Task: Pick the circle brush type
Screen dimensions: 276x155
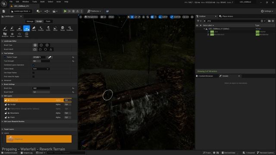Action: pyautogui.click(x=35, y=45)
